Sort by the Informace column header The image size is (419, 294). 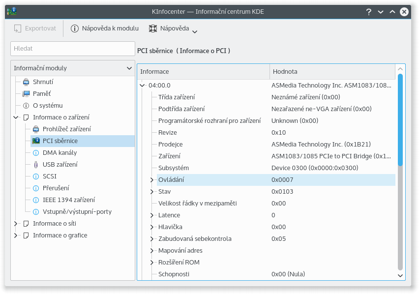pyautogui.click(x=204, y=72)
